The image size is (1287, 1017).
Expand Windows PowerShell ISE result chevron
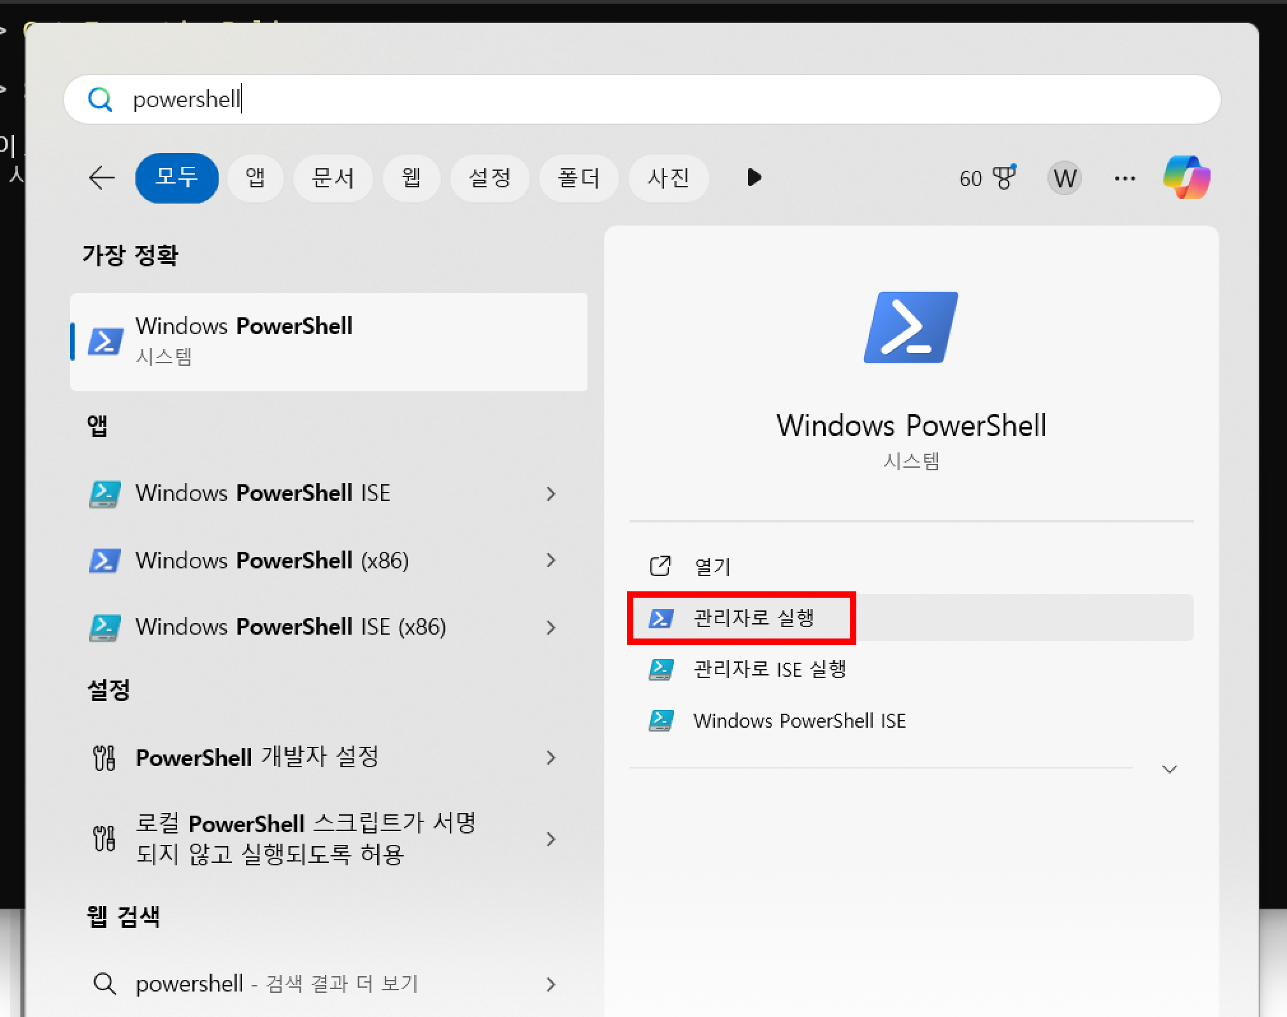pyautogui.click(x=550, y=494)
